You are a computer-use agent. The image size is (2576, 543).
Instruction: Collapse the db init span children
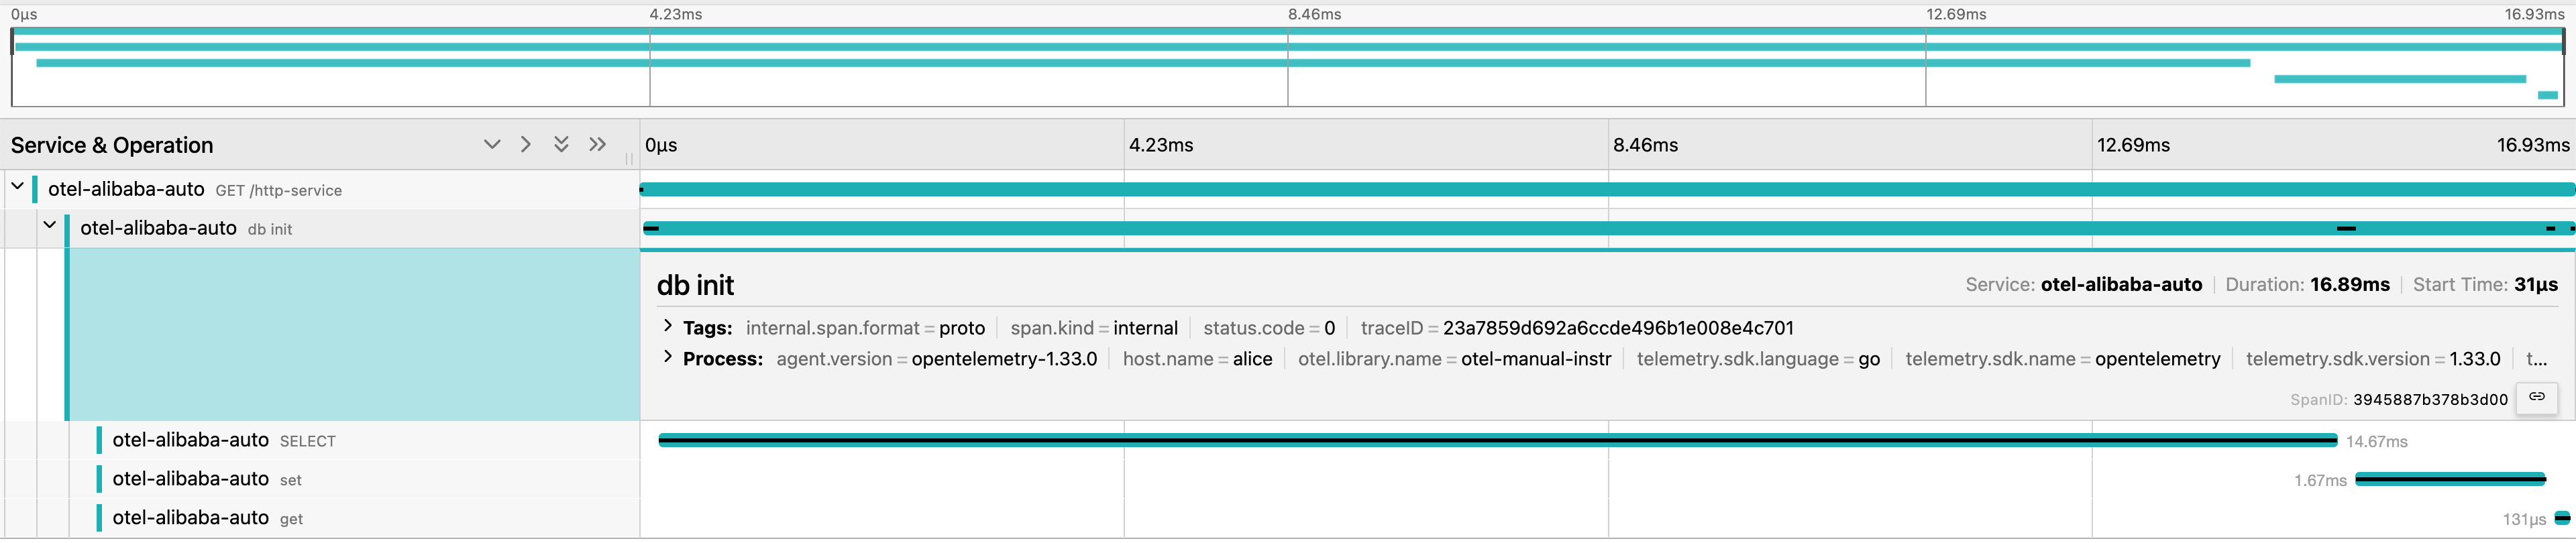pos(50,226)
